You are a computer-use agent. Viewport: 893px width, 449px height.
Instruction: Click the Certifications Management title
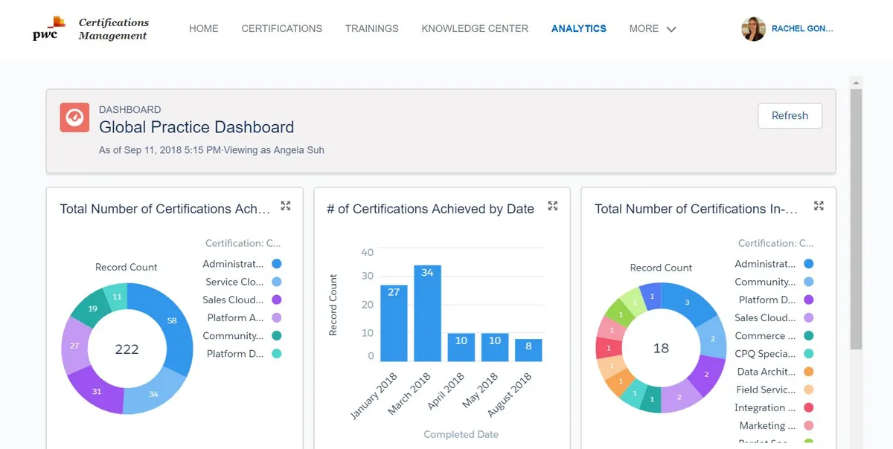114,29
